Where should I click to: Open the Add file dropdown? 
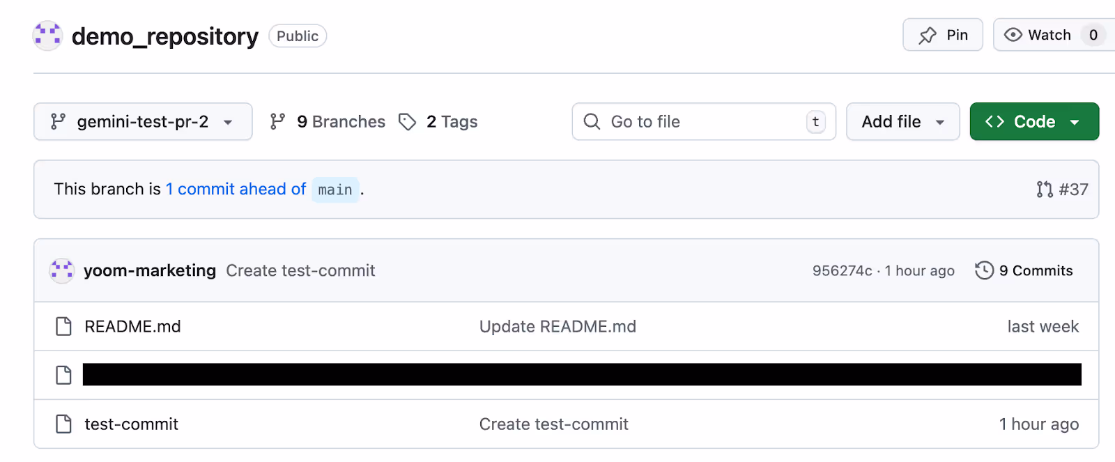point(903,121)
